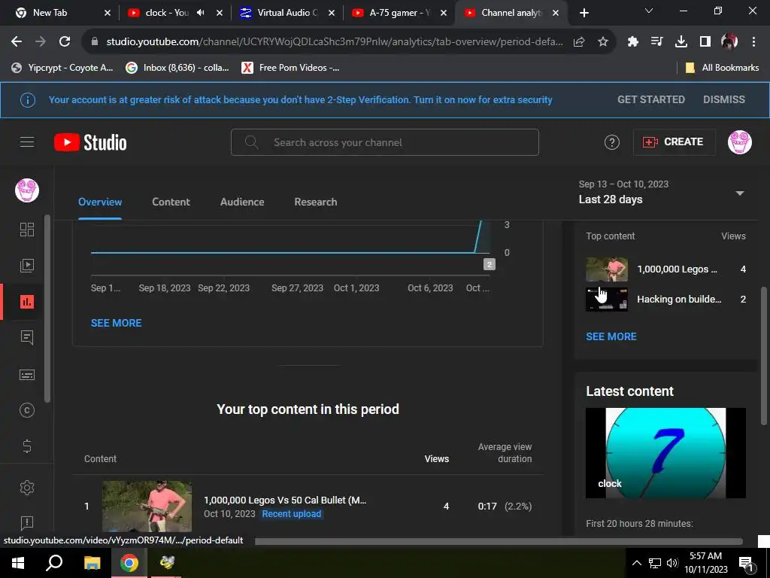
Task: Open the account avatar menu in Studio header
Action: [740, 142]
